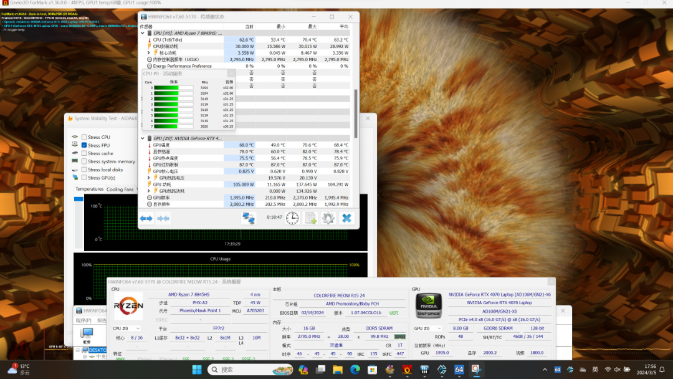Close sensors using the blue X icon
Screen dimensions: 673x379
346,218
